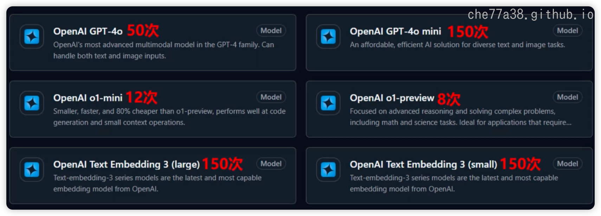
Task: Click the OpenAI GPT-4o sparkle icon
Action: coord(32,37)
